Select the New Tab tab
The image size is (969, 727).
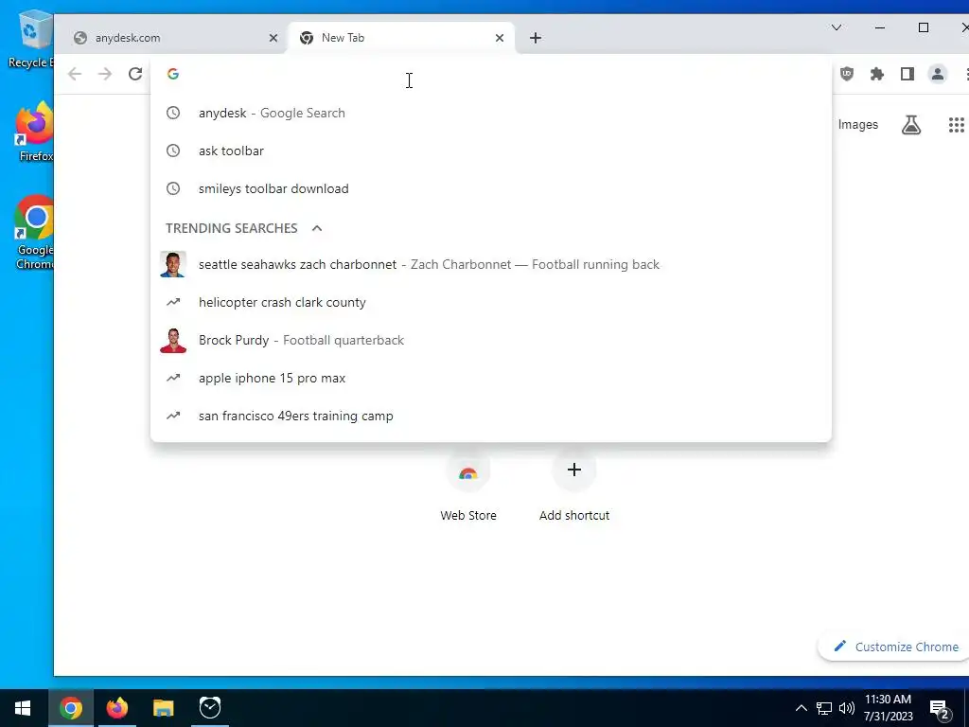point(401,38)
